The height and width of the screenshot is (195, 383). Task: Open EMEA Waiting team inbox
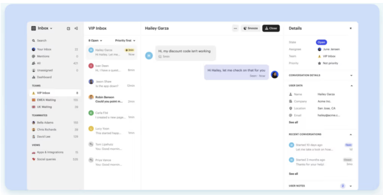pos(55,100)
